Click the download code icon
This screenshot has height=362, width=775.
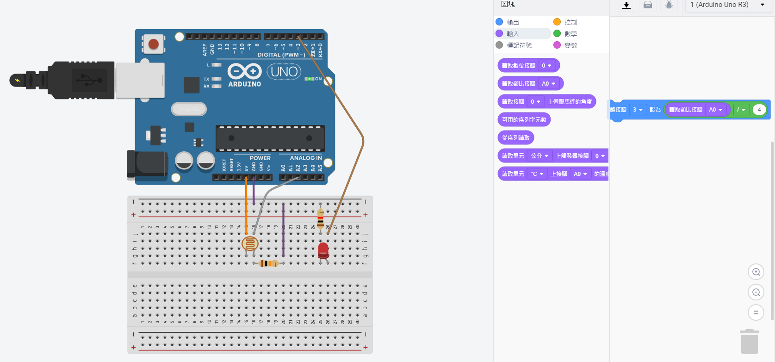point(626,5)
